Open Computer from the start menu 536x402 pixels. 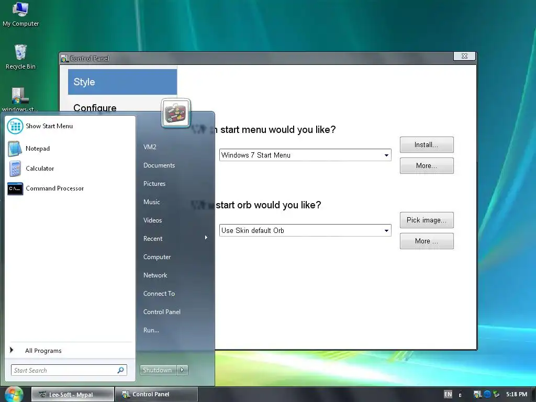click(157, 257)
